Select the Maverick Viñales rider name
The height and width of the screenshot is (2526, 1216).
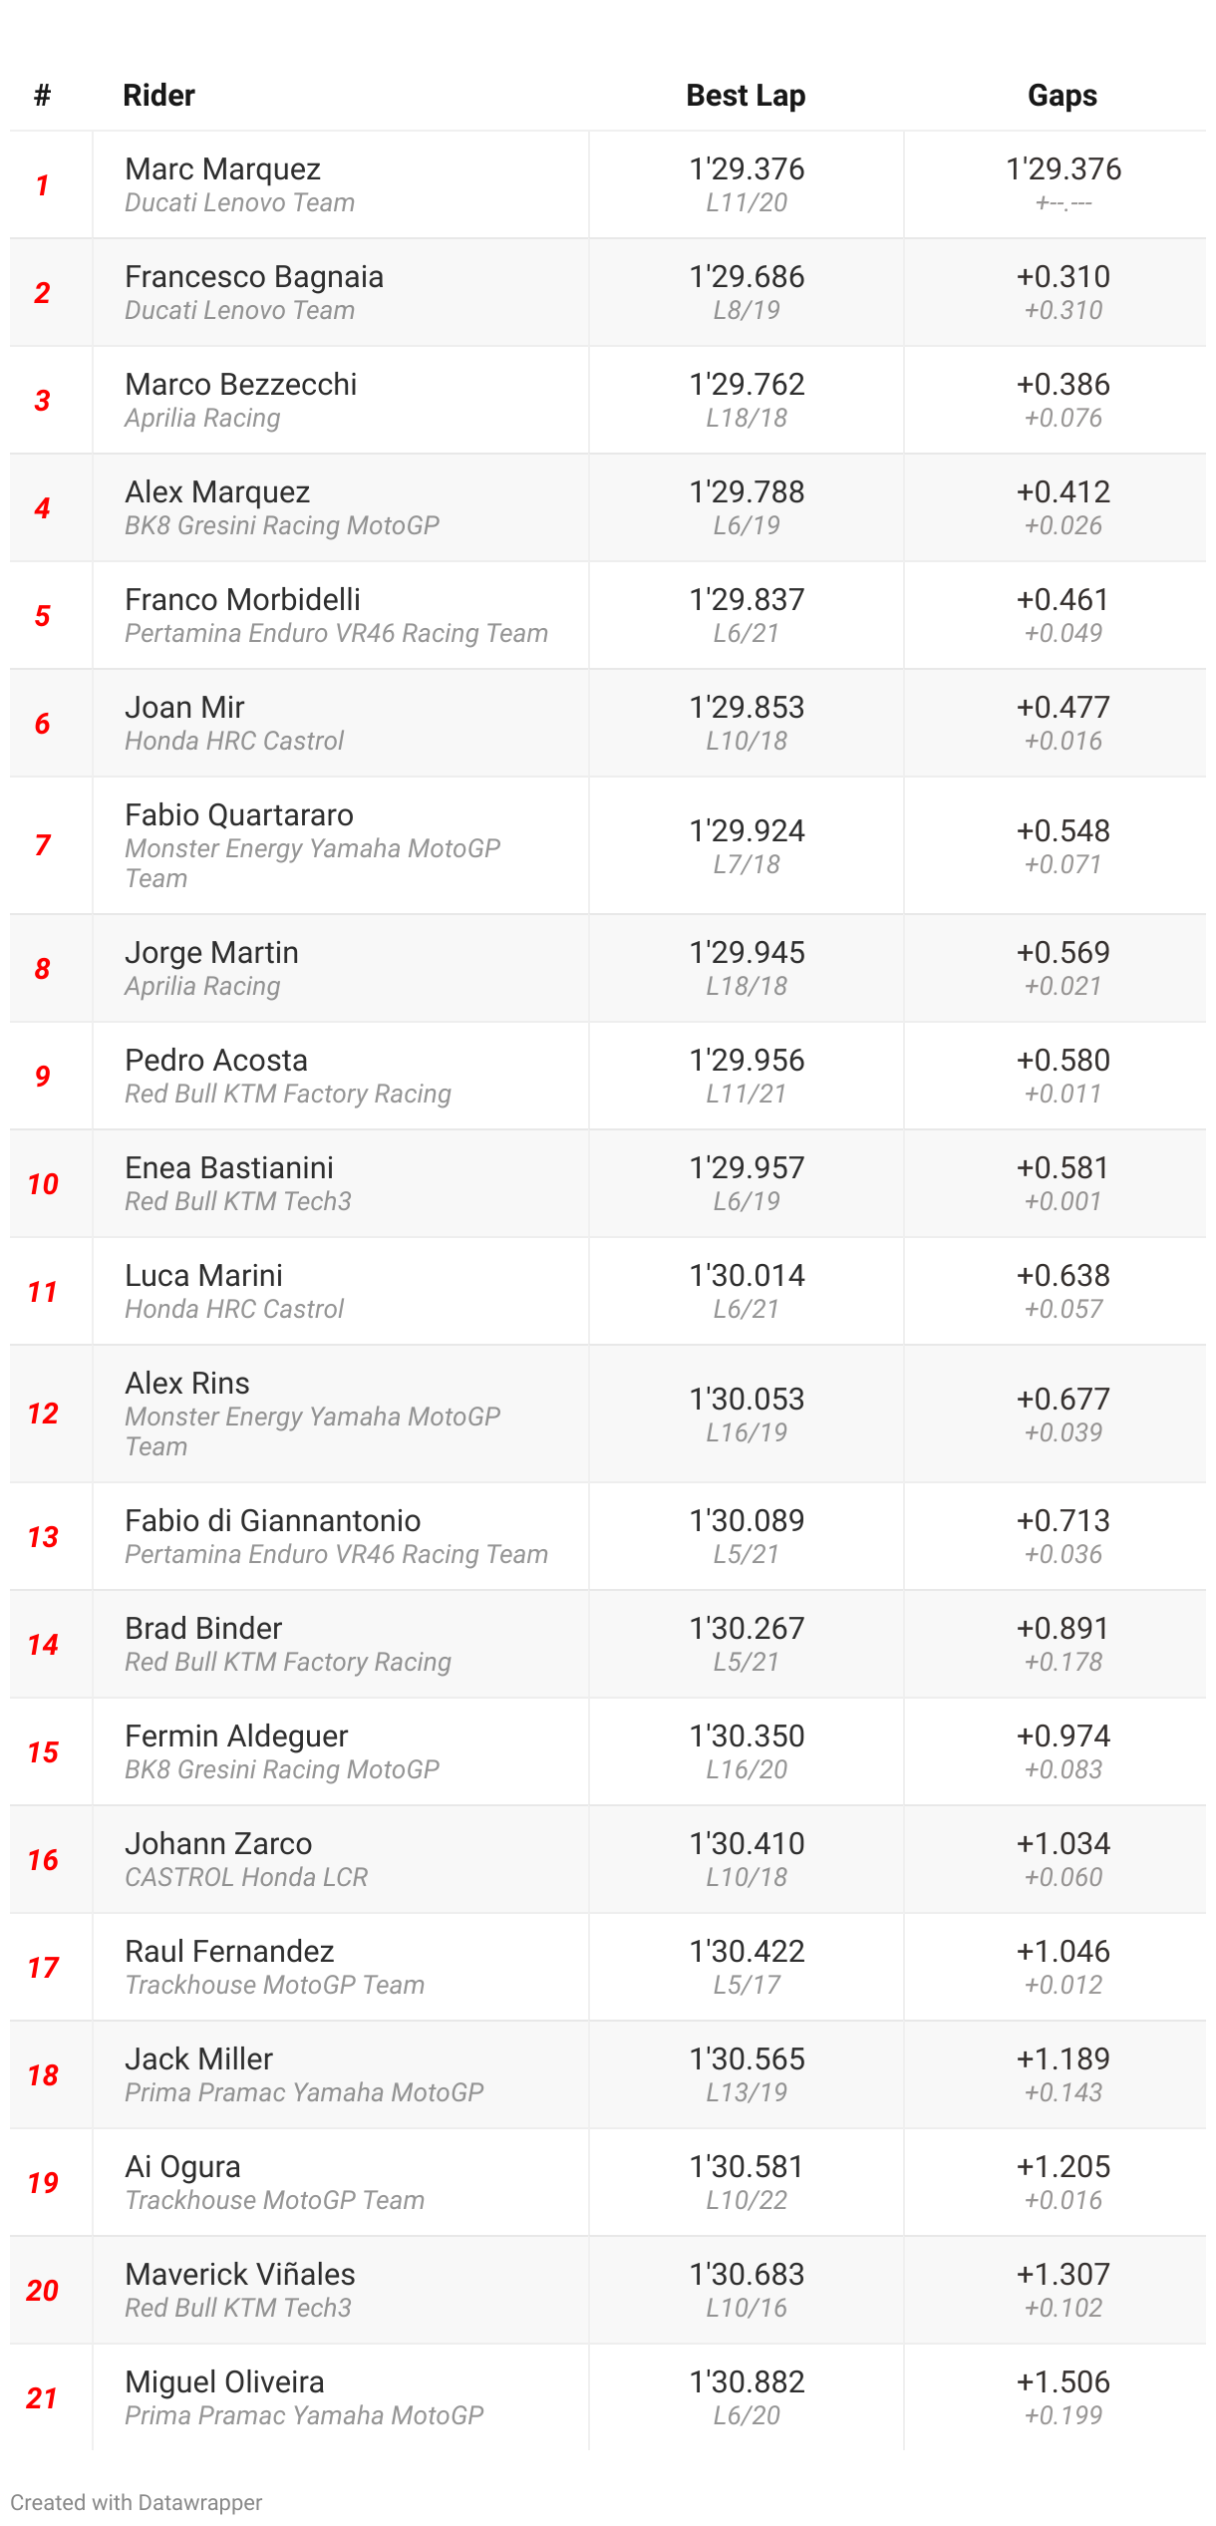(x=240, y=2275)
